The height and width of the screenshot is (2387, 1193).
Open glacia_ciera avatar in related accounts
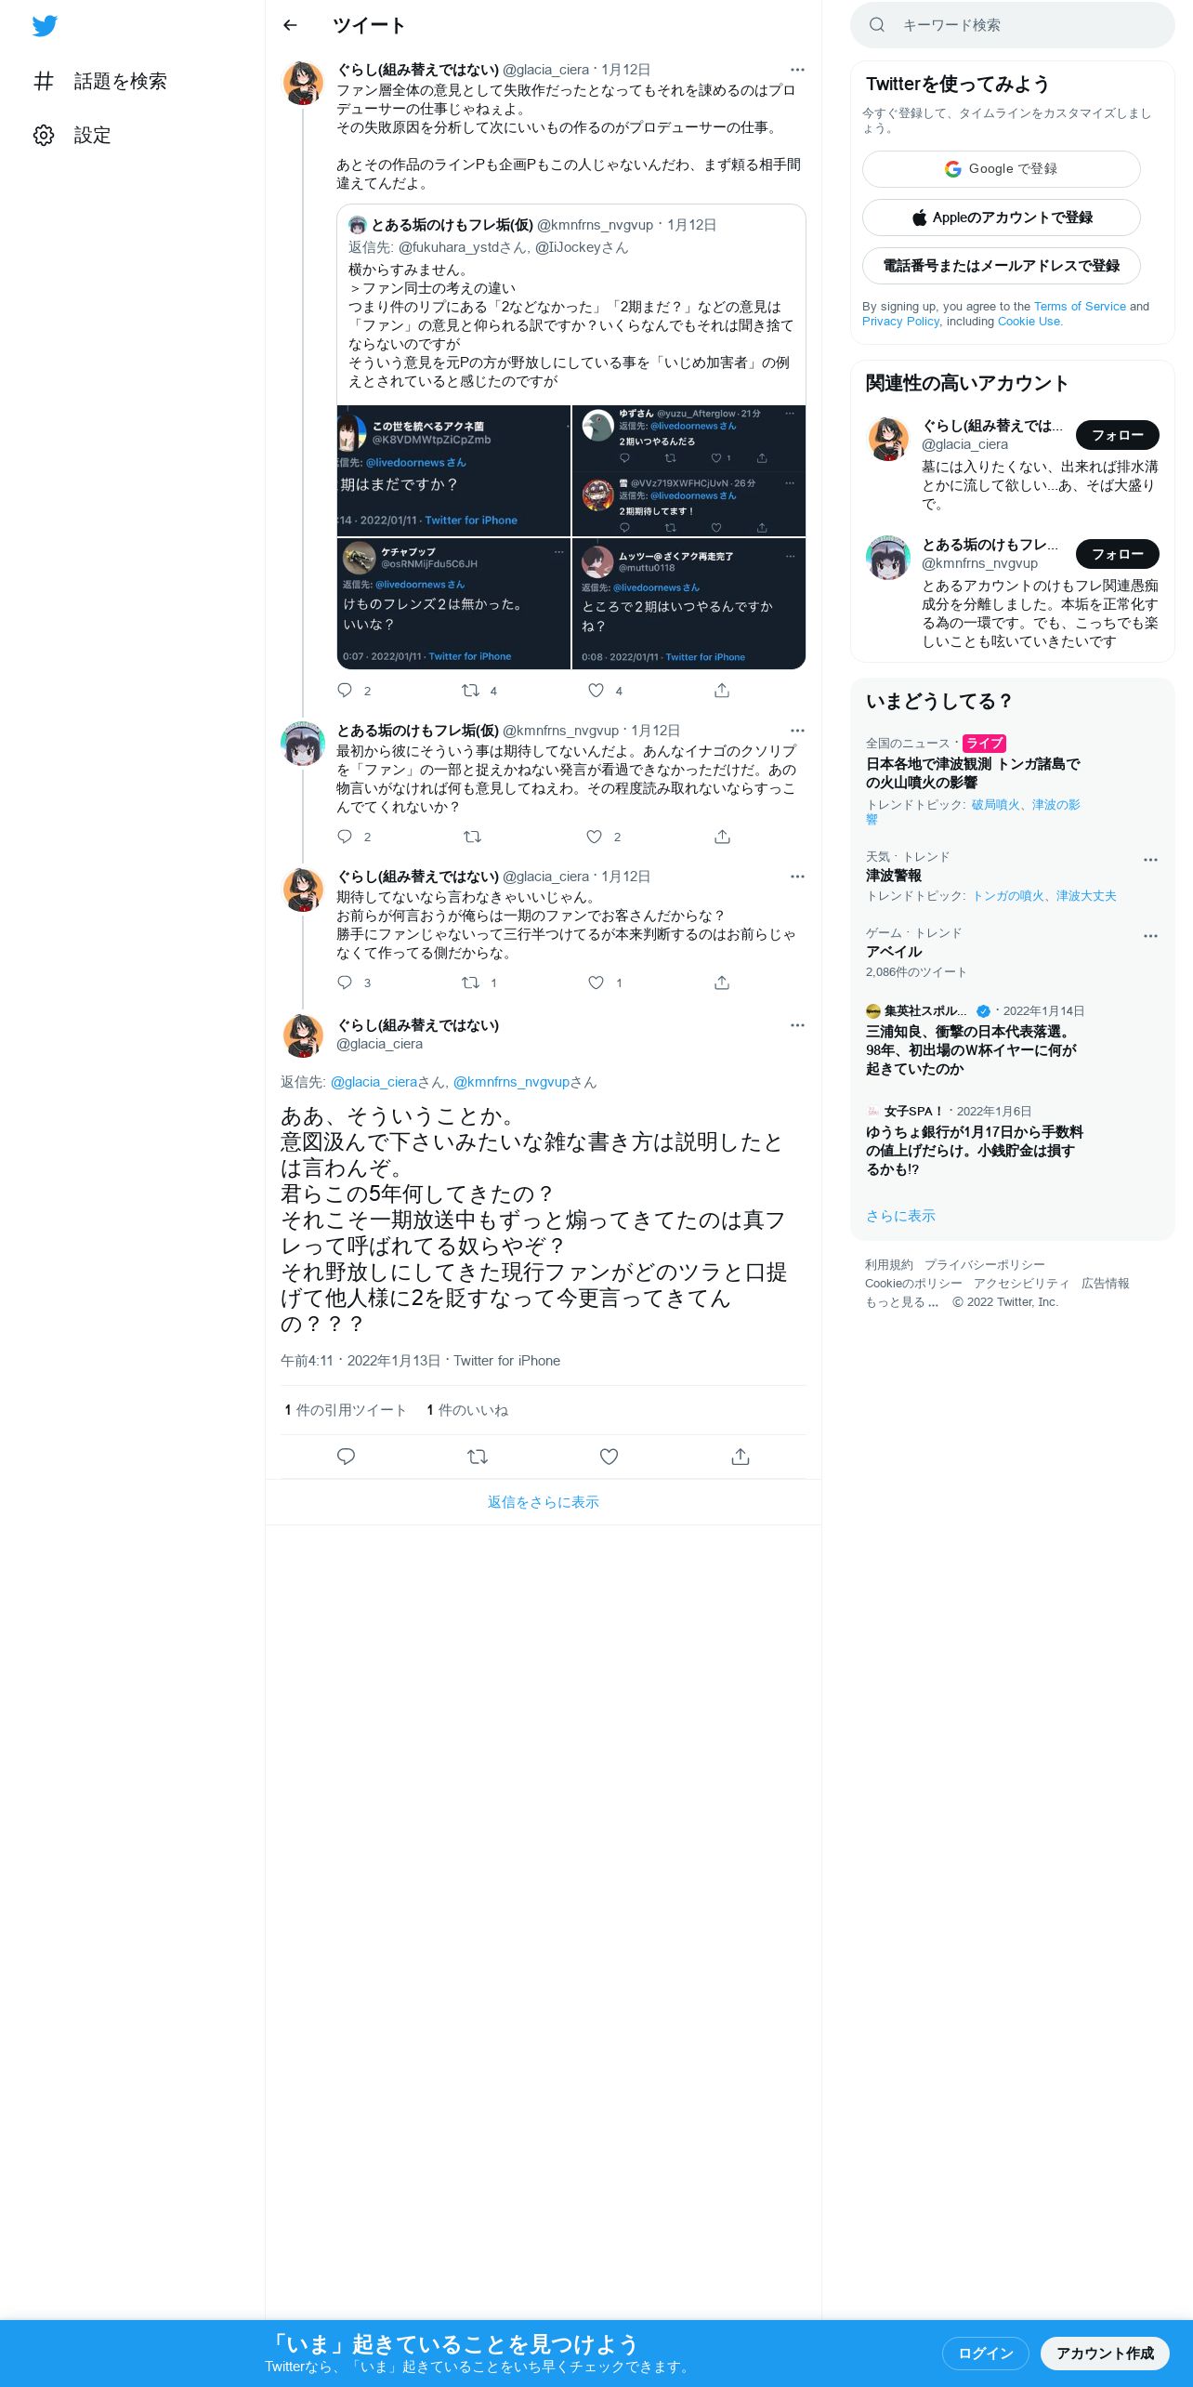tap(888, 439)
